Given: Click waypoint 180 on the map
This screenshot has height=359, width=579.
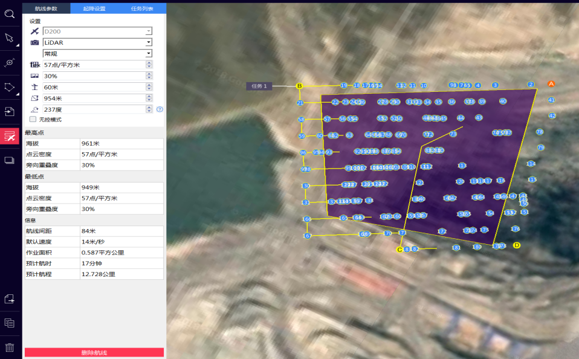Looking at the screenshot, I should coord(477,247).
